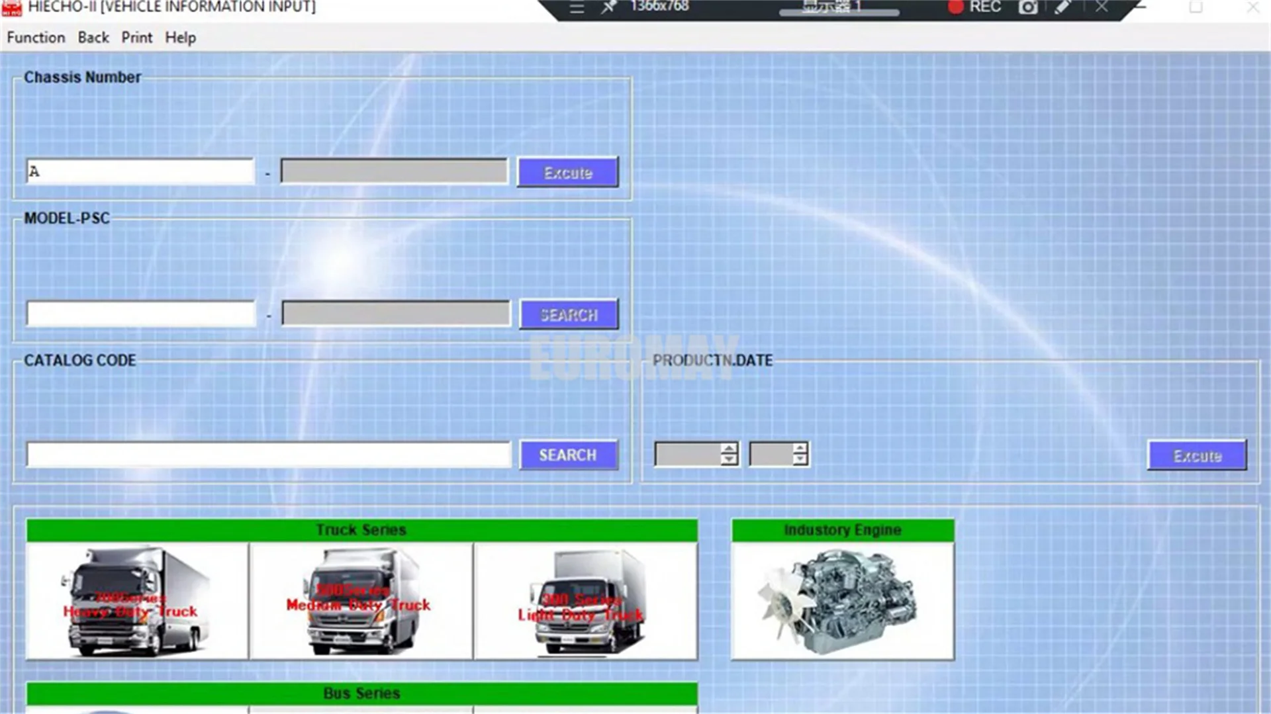Image resolution: width=1271 pixels, height=714 pixels.
Task: Focus the CATALOG CODE input field
Action: [x=269, y=455]
